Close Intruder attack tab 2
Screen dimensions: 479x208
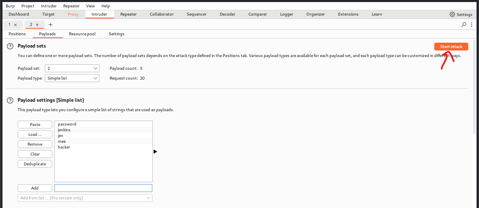click(x=37, y=25)
